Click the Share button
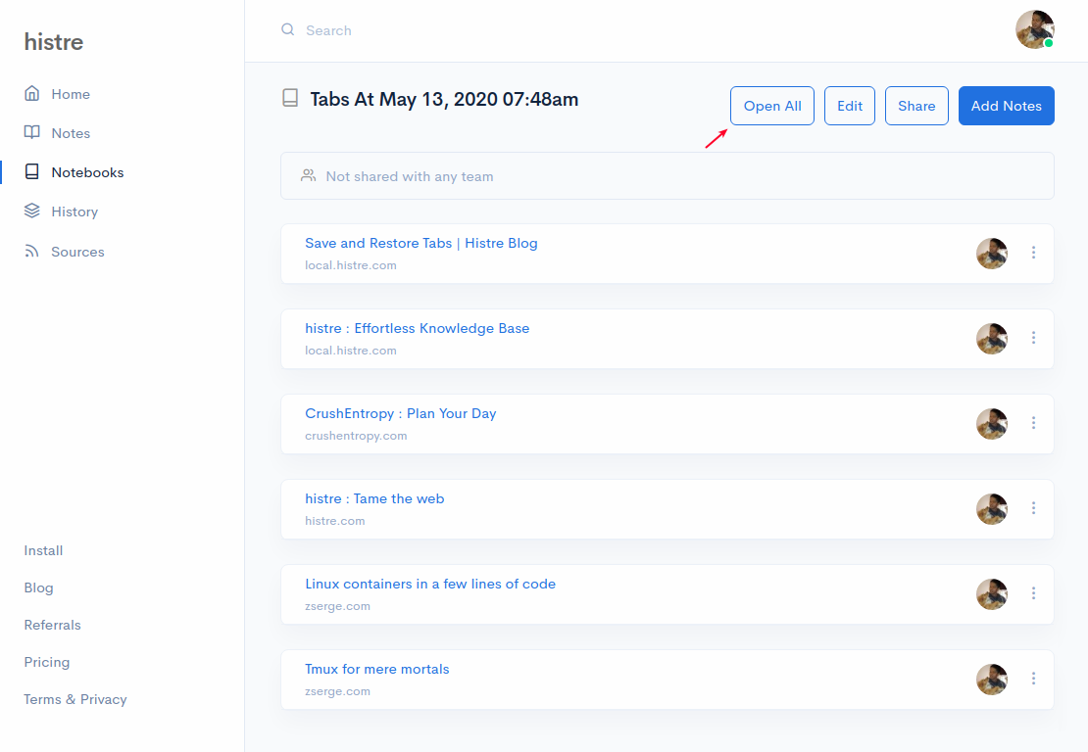This screenshot has width=1088, height=752. click(x=916, y=106)
